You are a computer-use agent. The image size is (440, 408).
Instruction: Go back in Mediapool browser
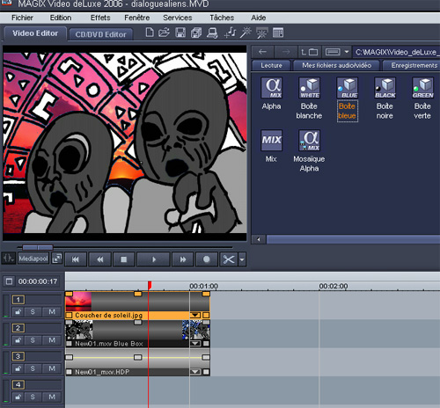[263, 52]
